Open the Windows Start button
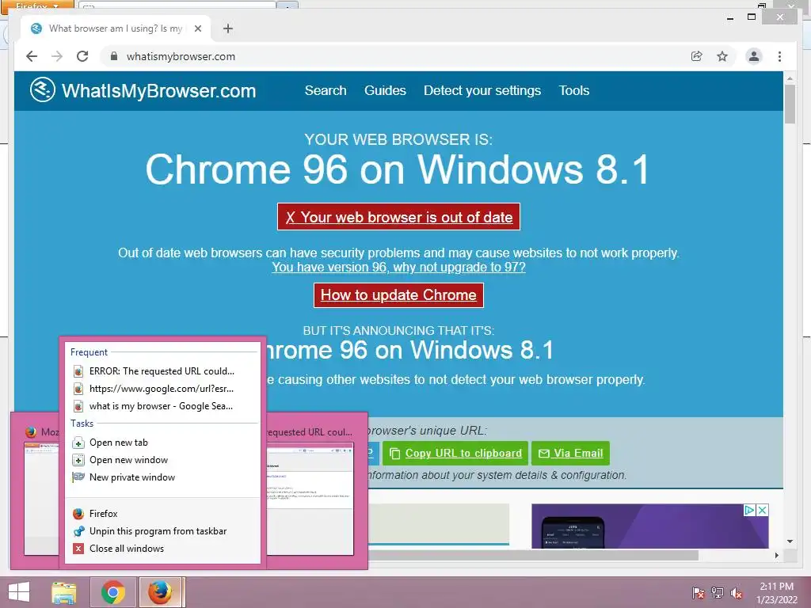Screen dimensions: 811x608 (19, 592)
